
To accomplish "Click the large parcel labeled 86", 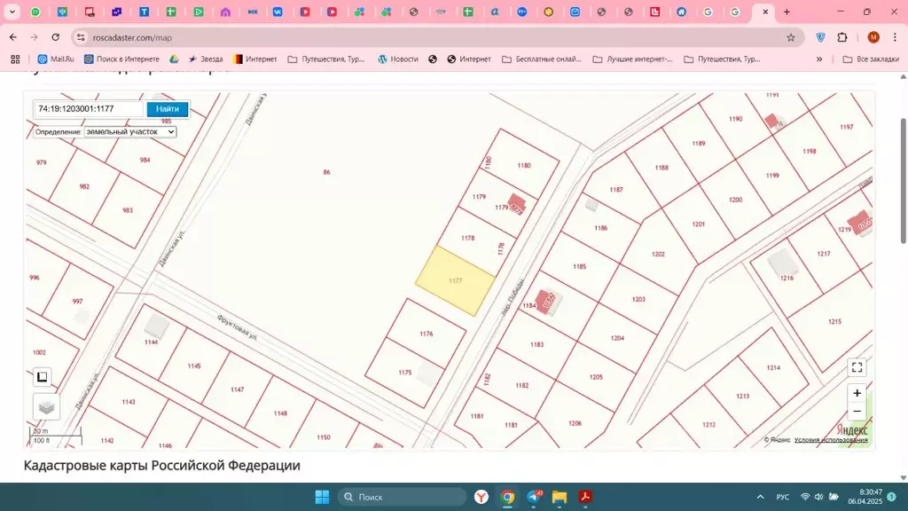I will pos(326,172).
